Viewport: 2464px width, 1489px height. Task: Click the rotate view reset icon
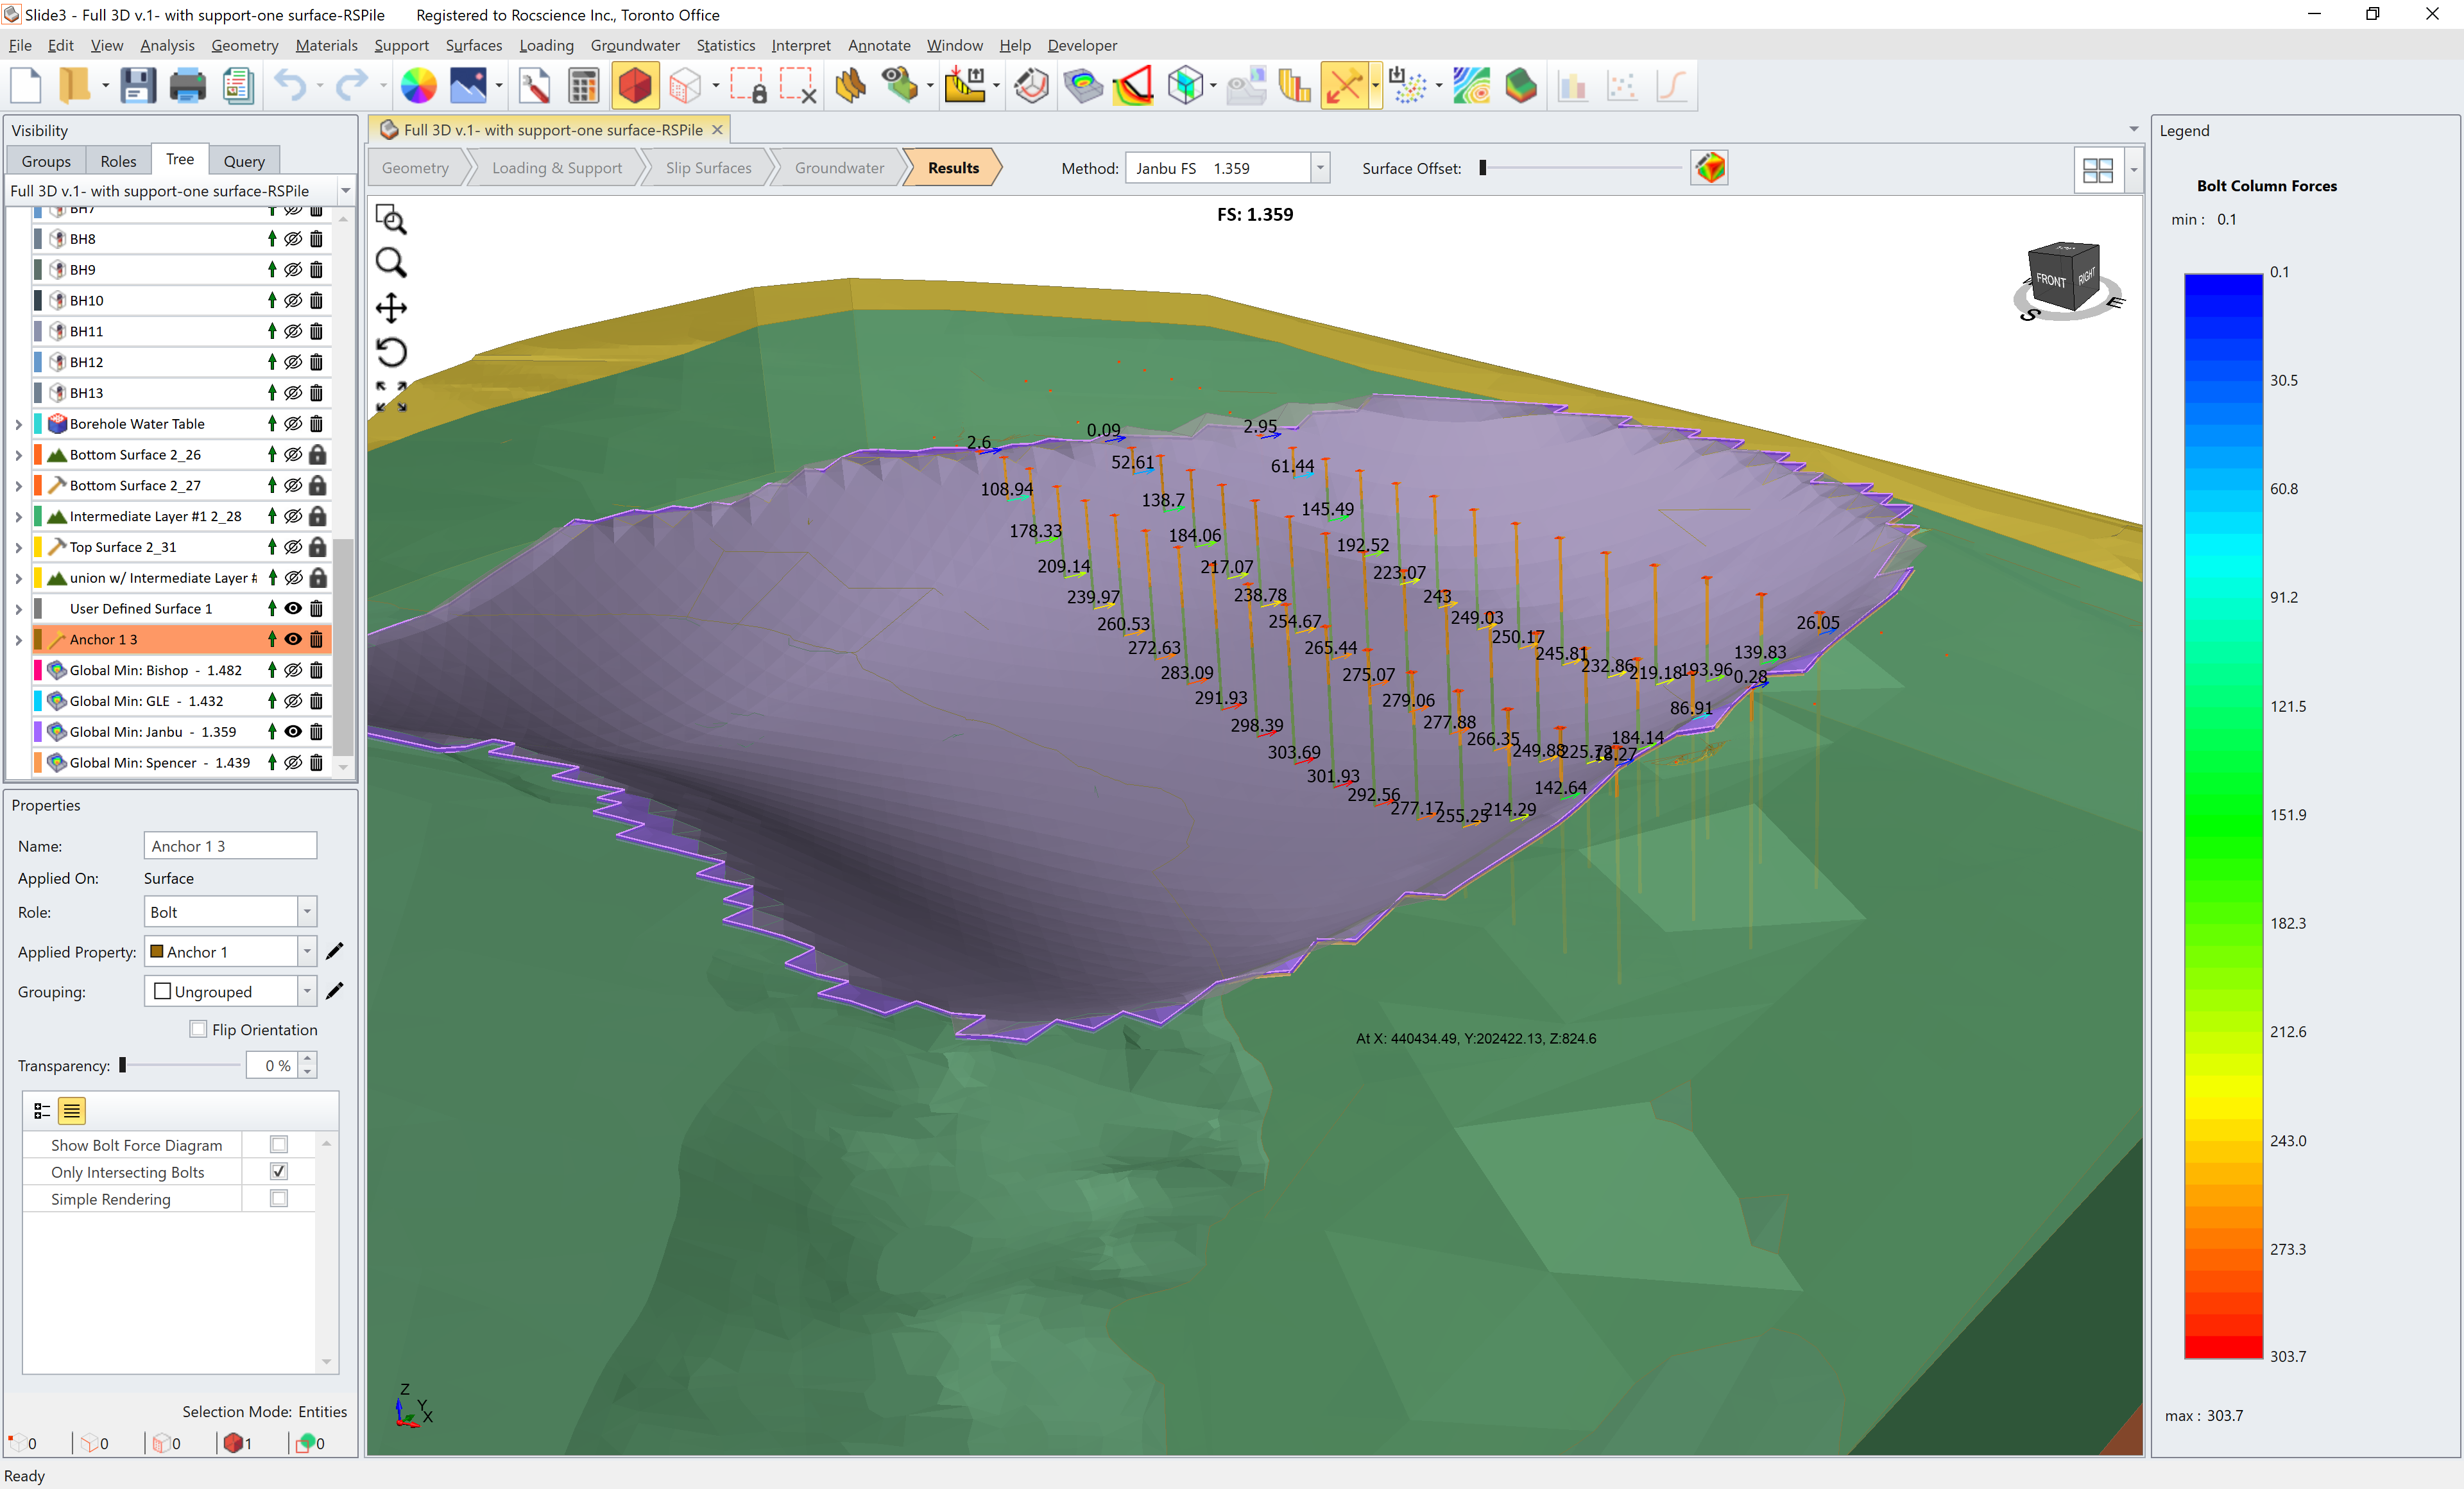tap(390, 352)
